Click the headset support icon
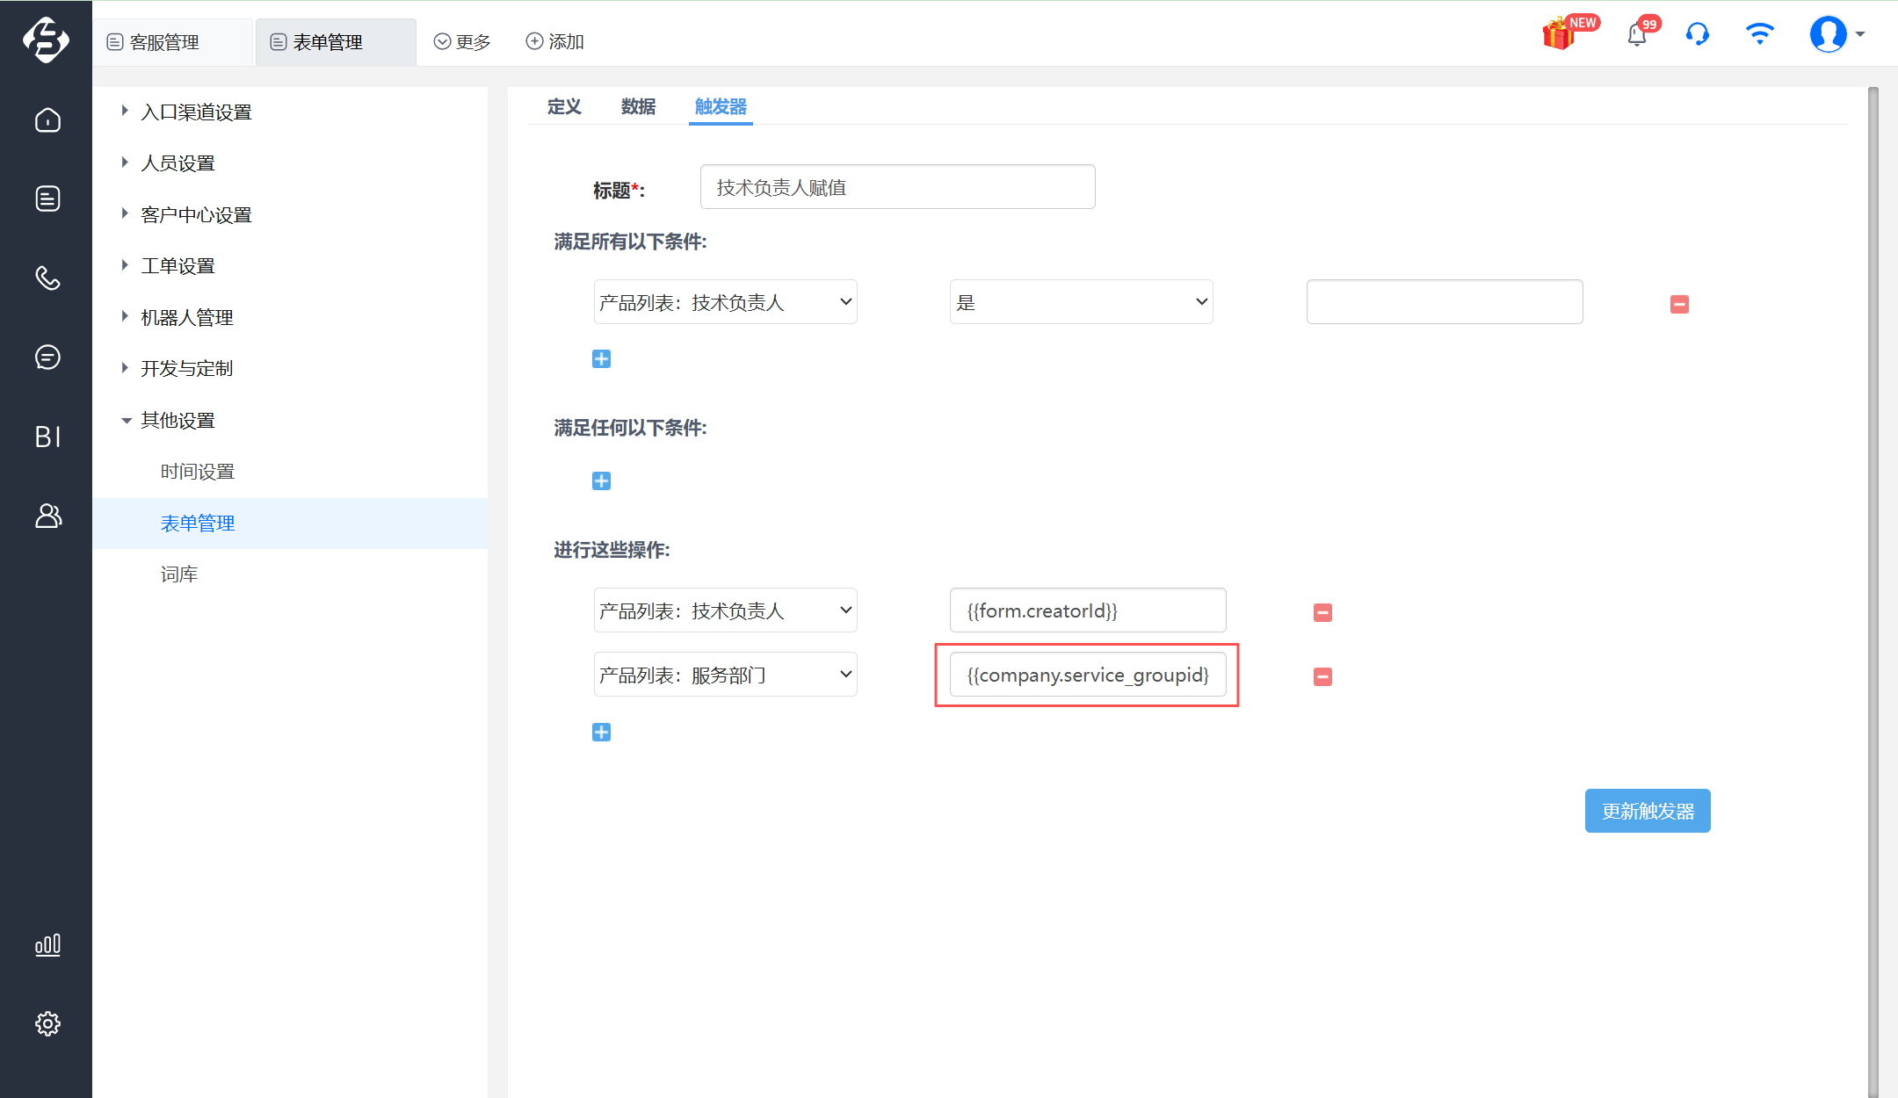The width and height of the screenshot is (1898, 1098). 1698,34
